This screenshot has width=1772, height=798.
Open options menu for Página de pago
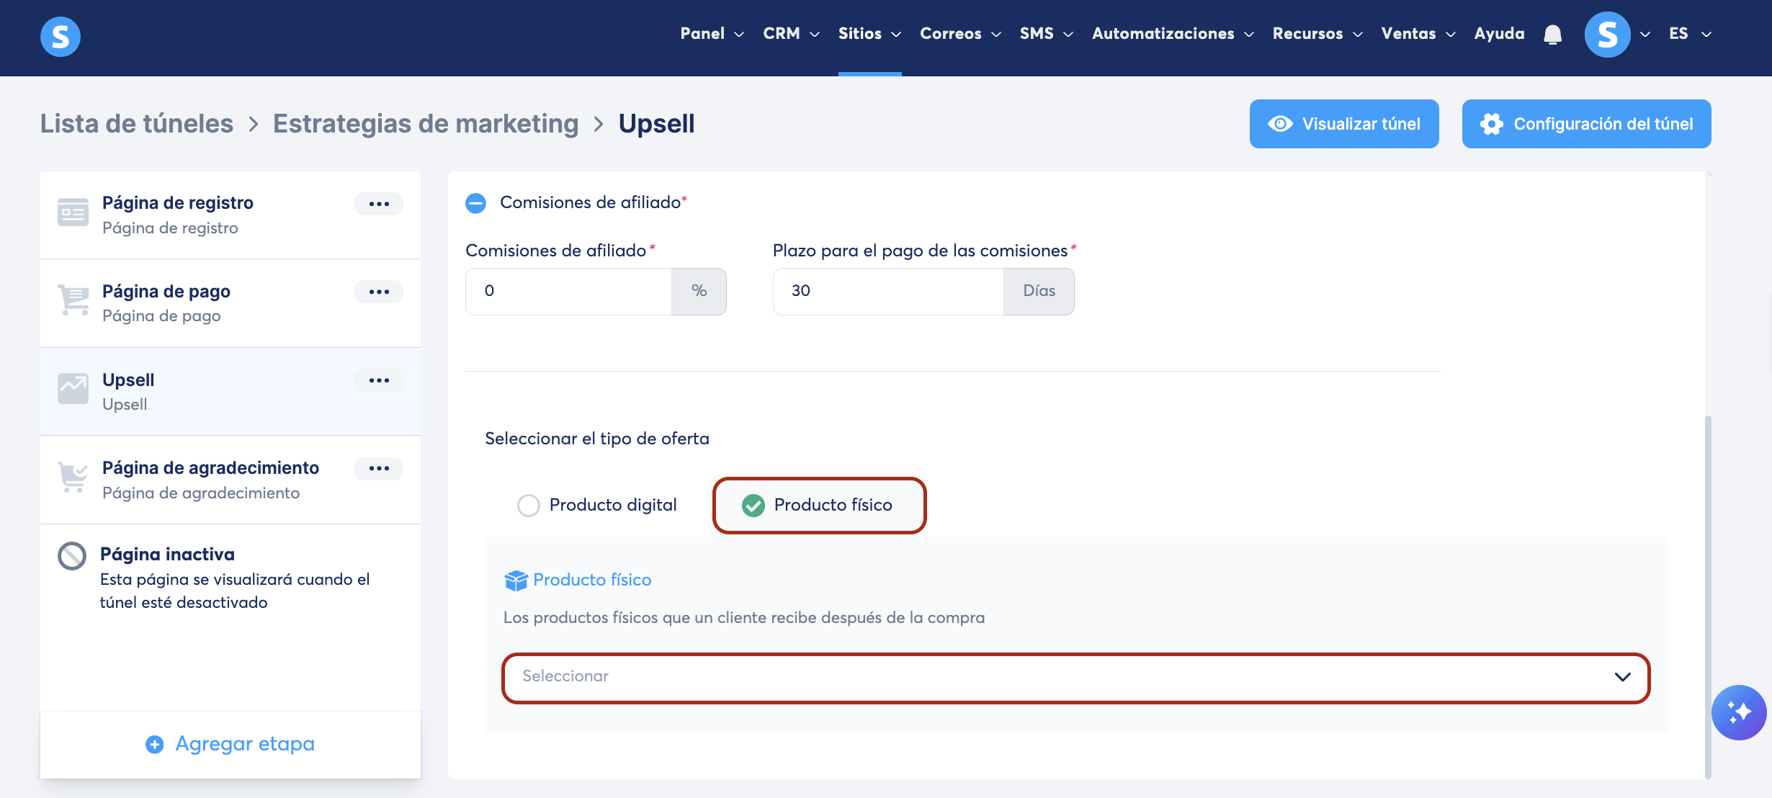[379, 292]
